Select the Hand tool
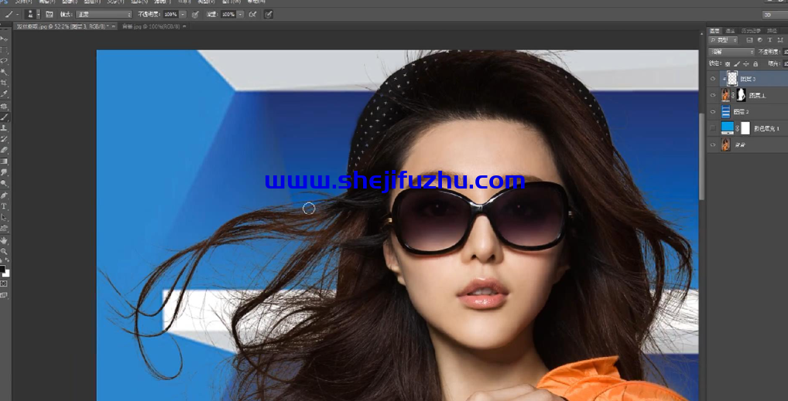Viewport: 788px width, 401px height. (x=5, y=241)
